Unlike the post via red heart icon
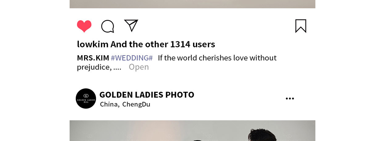The image size is (385, 141). point(84,26)
